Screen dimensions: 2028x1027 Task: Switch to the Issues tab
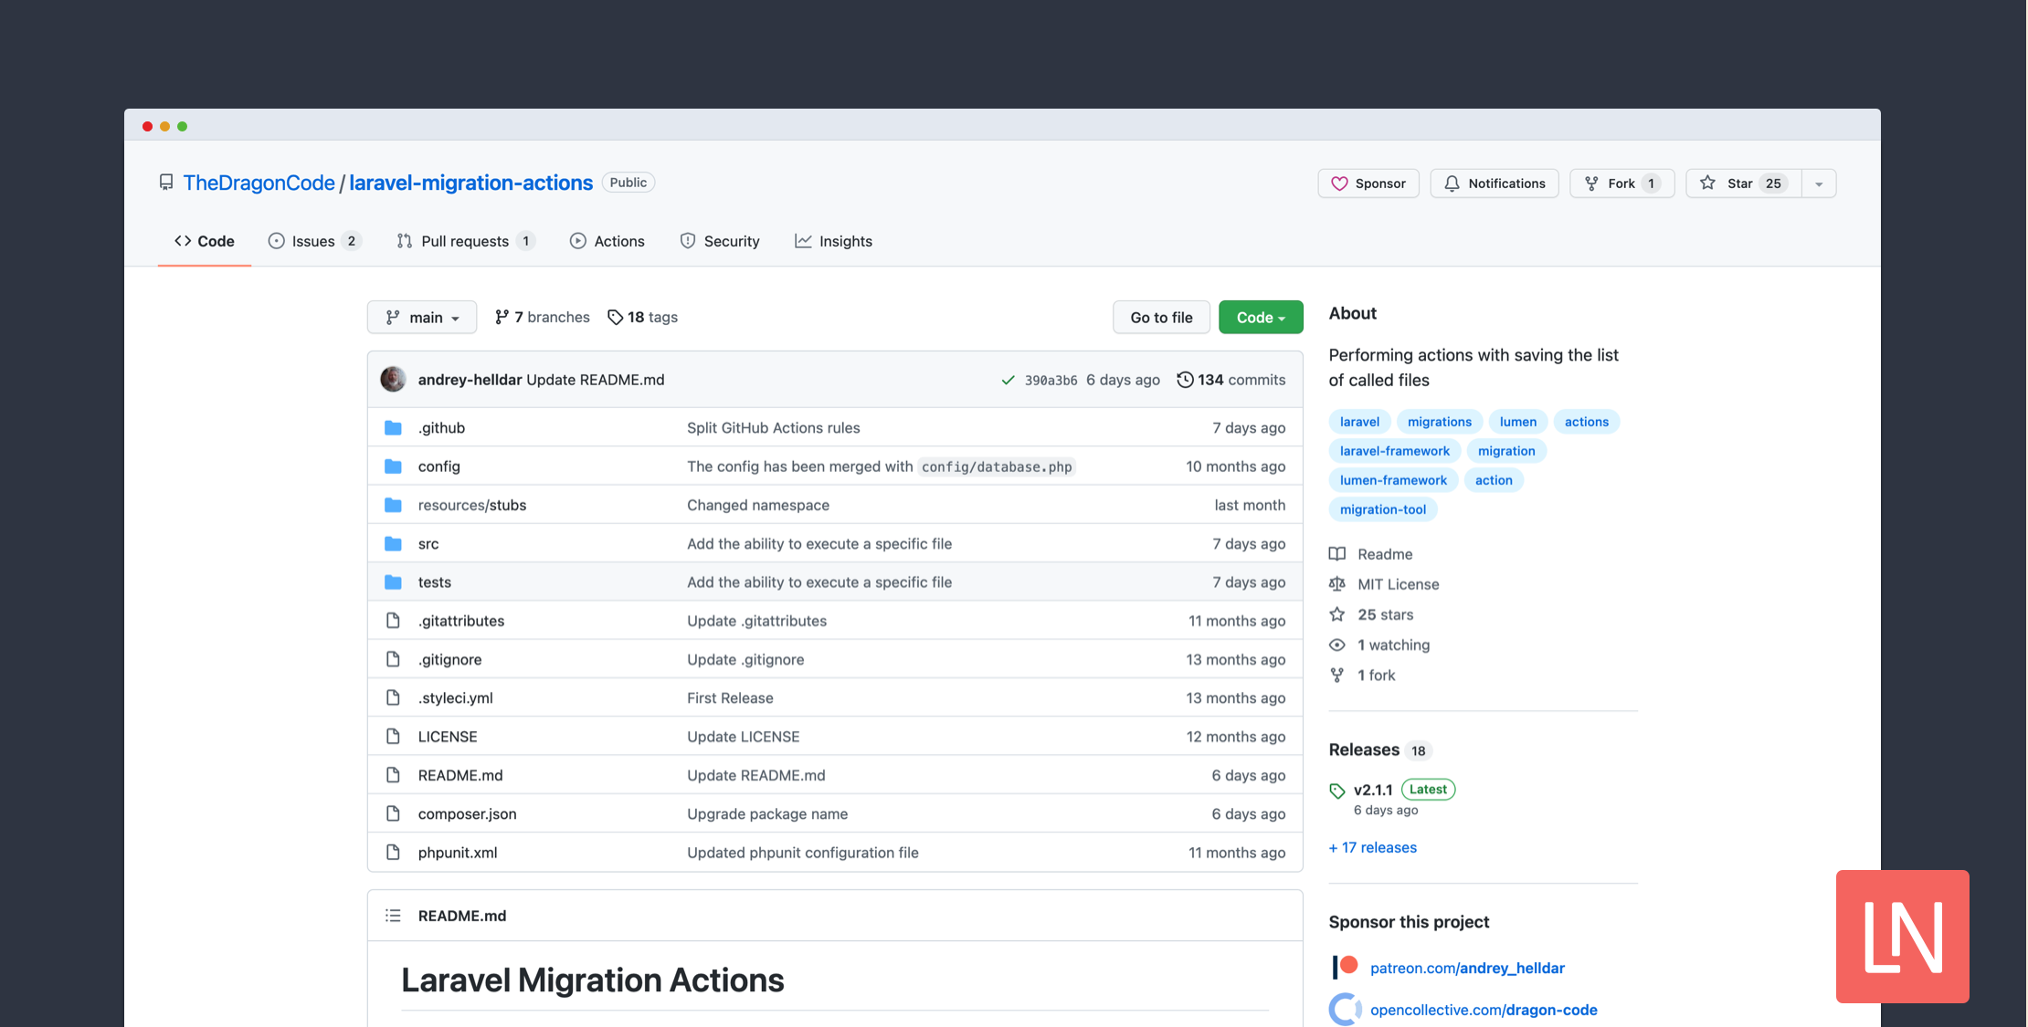pos(313,240)
